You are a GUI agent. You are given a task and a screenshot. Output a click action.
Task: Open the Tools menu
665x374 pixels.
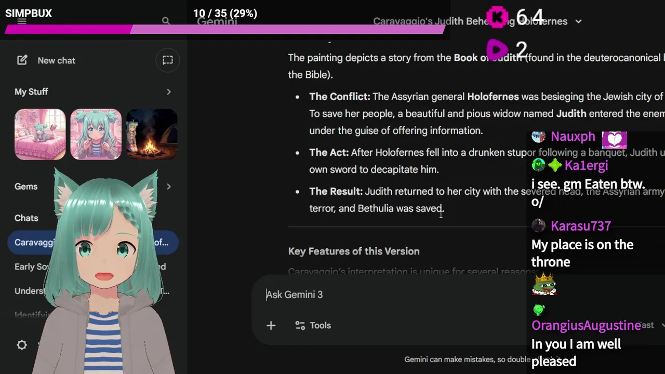pos(313,326)
